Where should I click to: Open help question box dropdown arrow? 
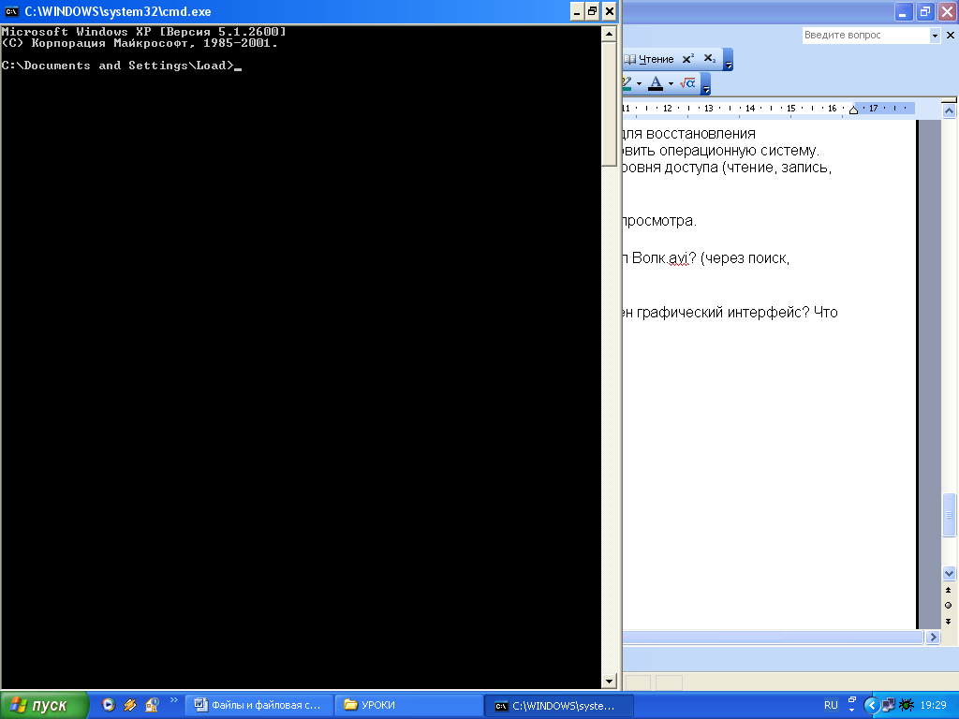click(x=935, y=37)
